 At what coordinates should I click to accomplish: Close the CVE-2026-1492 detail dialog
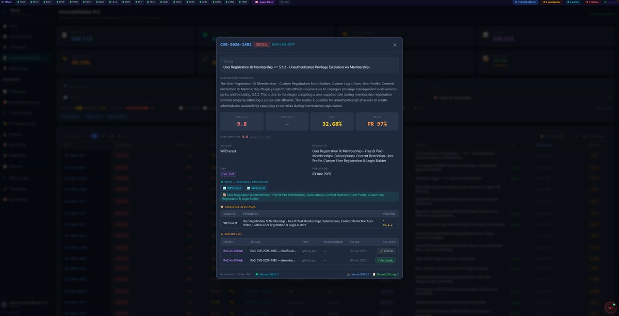[395, 45]
